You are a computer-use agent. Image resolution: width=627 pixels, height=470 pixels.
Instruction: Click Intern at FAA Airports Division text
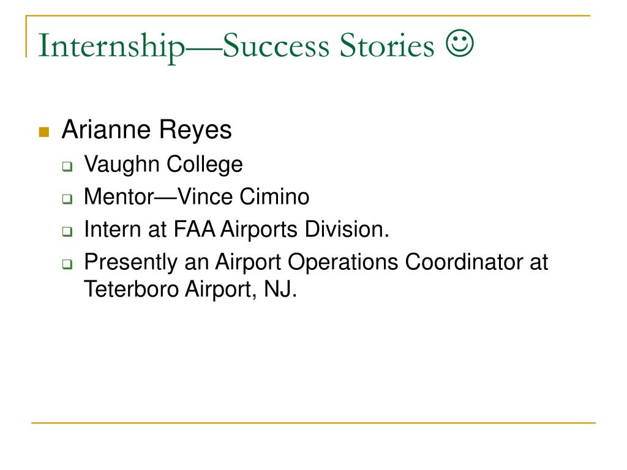click(236, 229)
